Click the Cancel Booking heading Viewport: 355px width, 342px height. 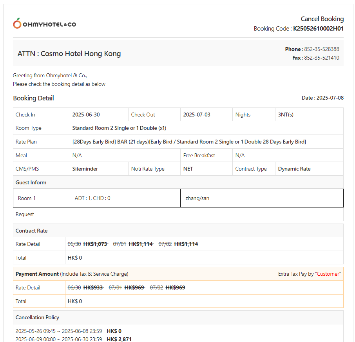(x=322, y=19)
